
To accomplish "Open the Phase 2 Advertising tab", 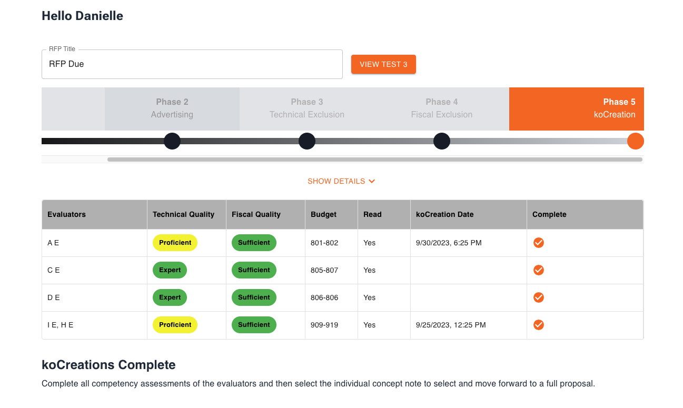I will 172,108.
